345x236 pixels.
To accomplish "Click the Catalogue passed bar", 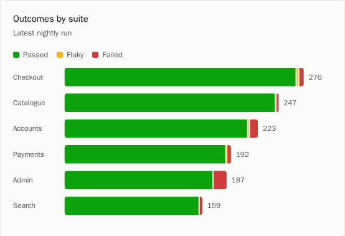I will click(170, 103).
